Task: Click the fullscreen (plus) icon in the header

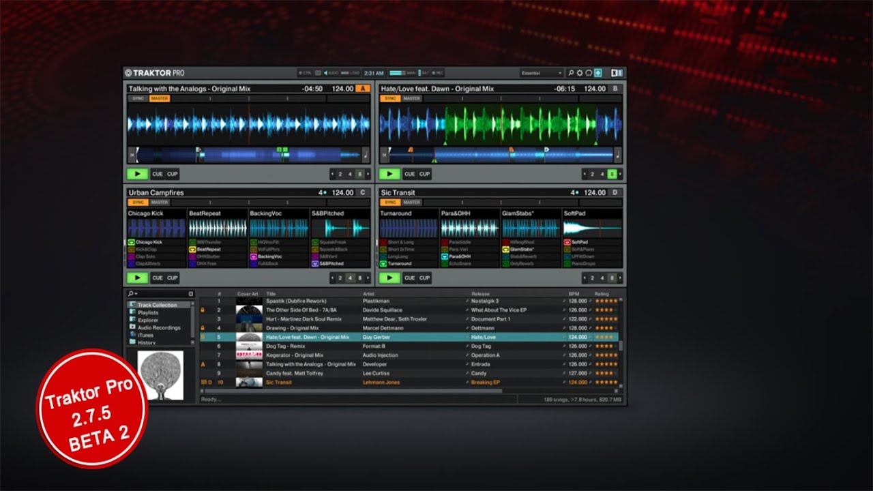Action: 598,73
